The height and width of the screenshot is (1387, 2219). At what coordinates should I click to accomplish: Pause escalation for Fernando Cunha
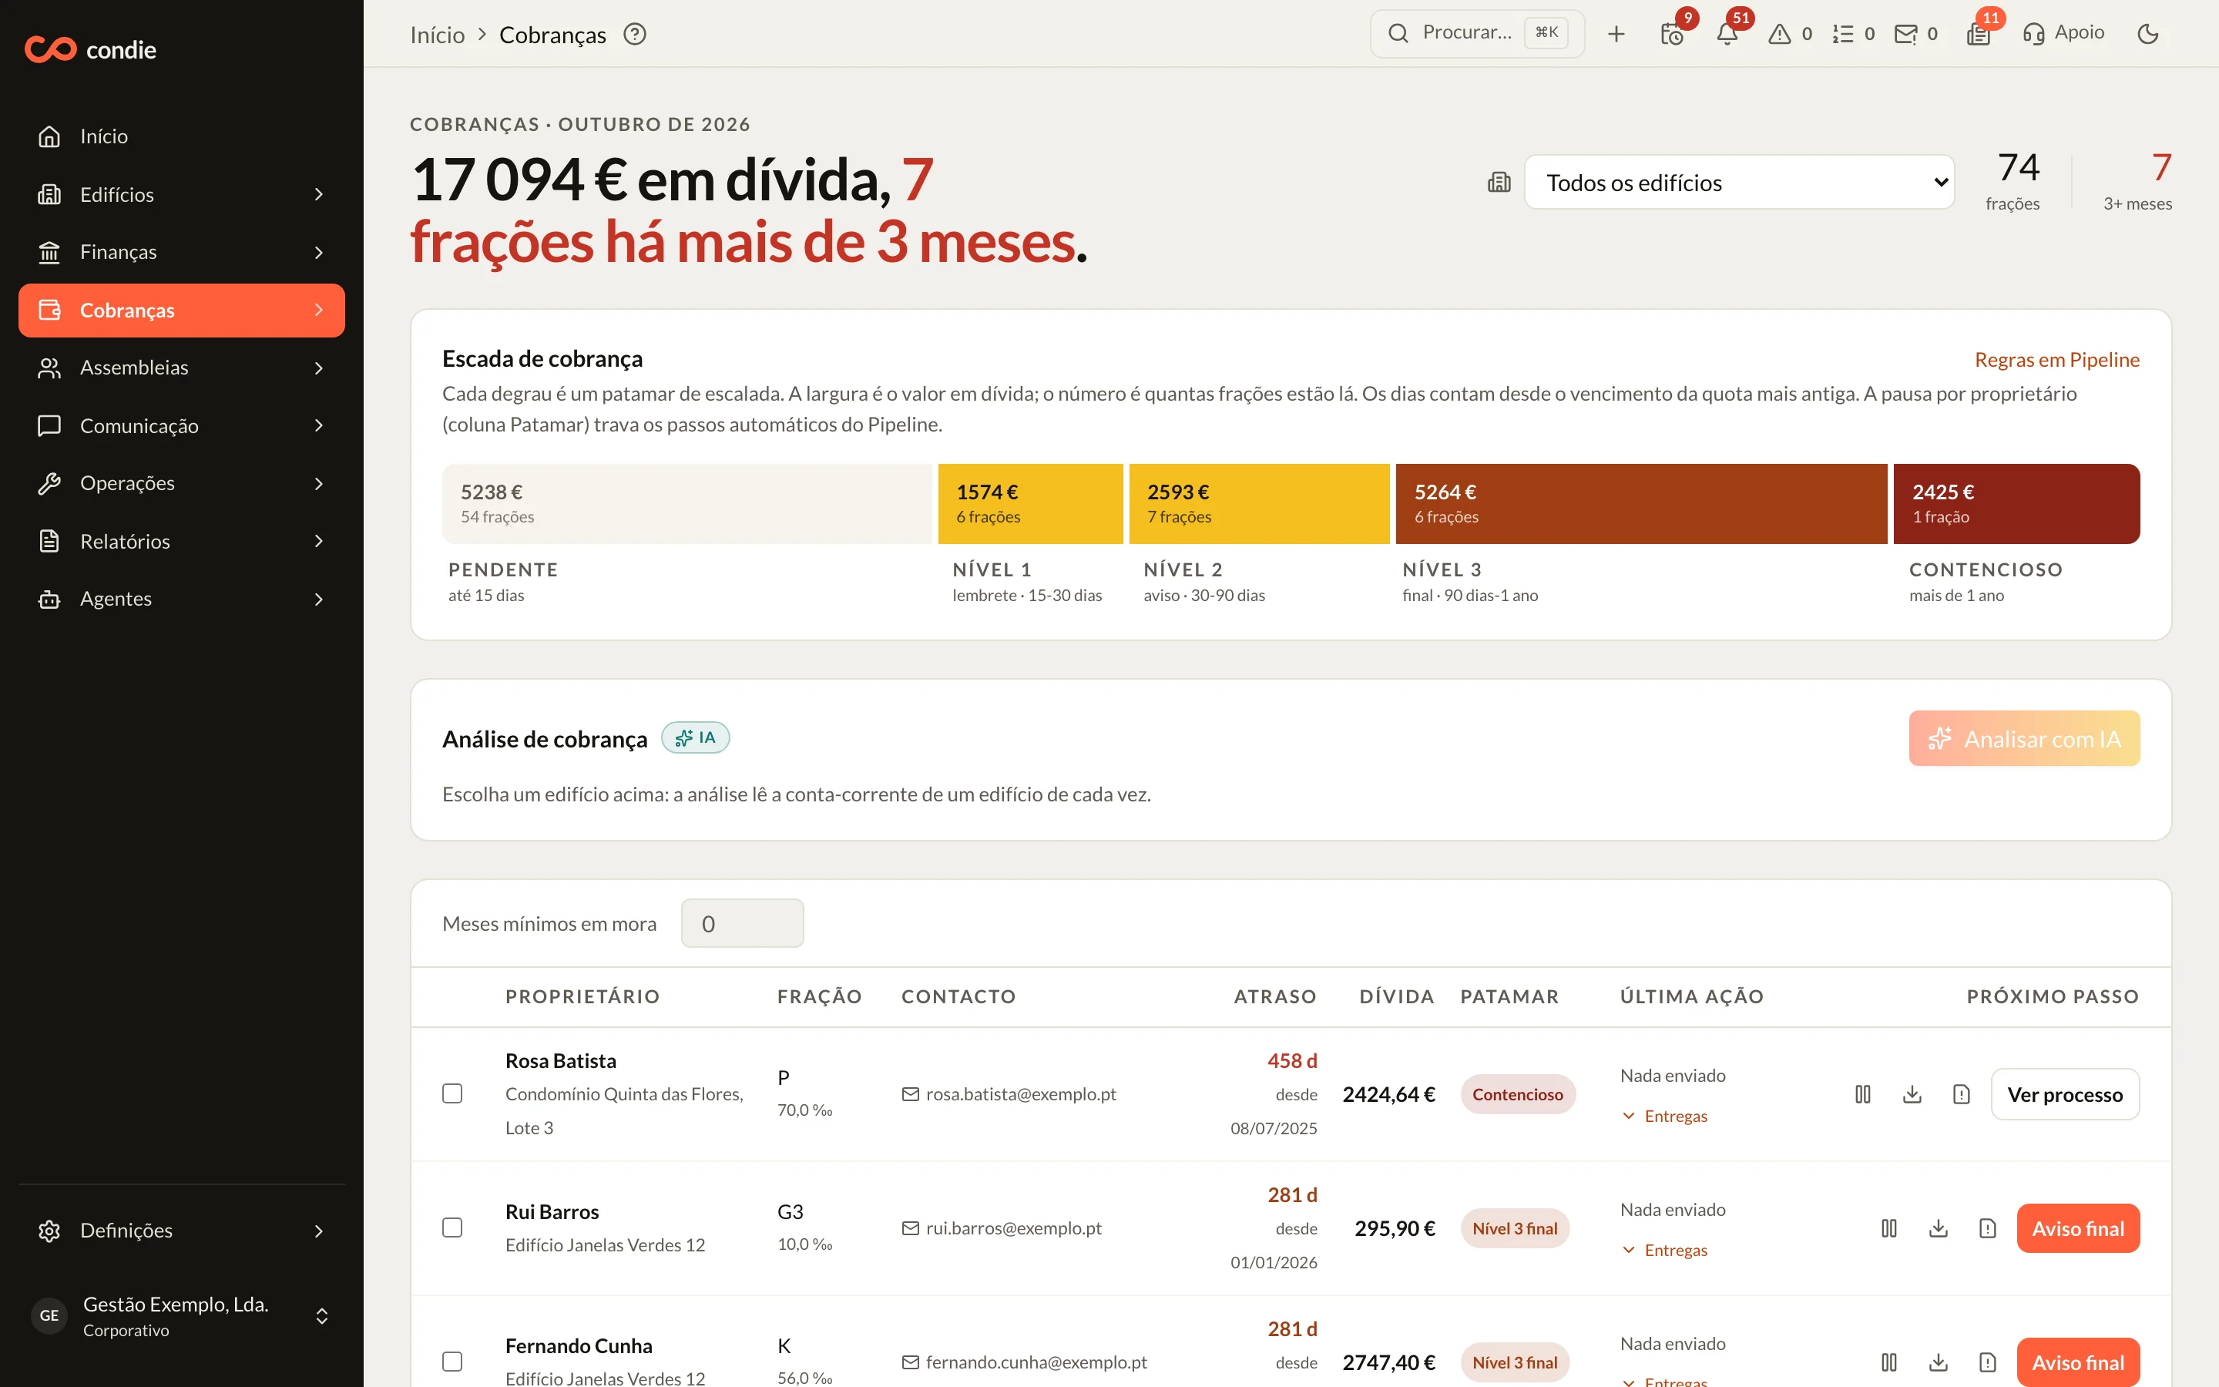coord(1889,1362)
